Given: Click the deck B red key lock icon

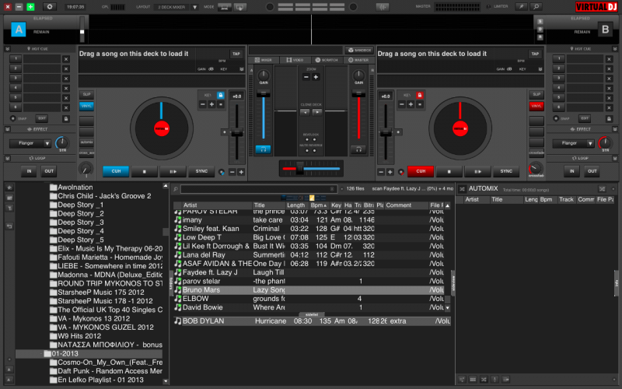Looking at the screenshot, I should 420,95.
